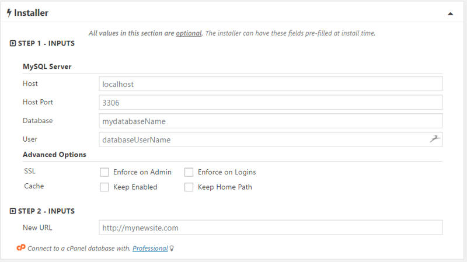Click the orange cPanel logo icon
The image size is (467, 262).
21,248
